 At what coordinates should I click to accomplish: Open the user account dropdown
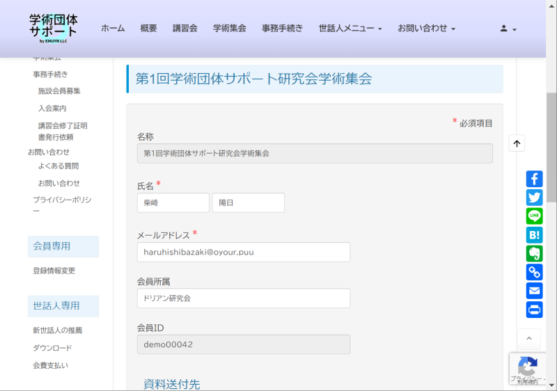pos(508,29)
